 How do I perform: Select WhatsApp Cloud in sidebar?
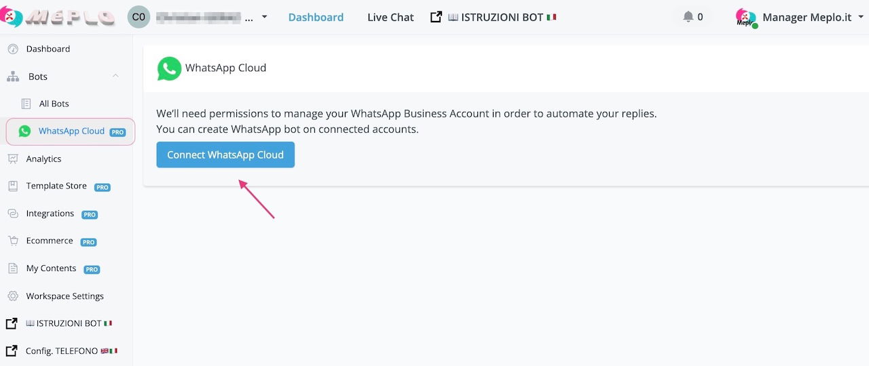pyautogui.click(x=71, y=131)
